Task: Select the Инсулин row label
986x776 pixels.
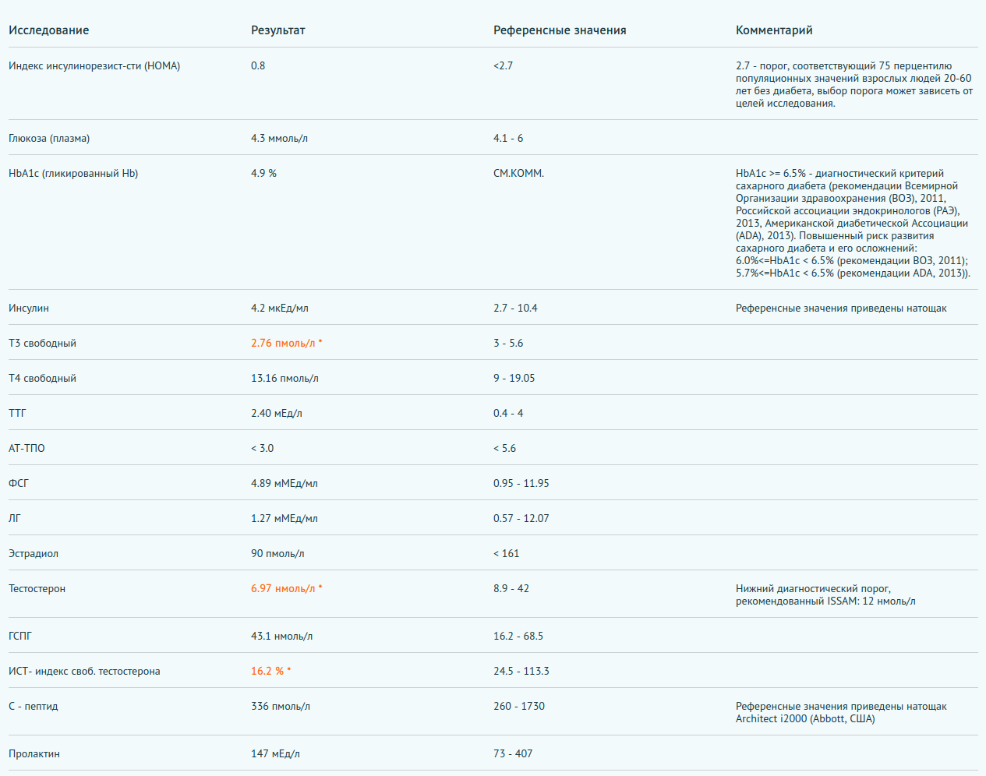Action: 29,309
